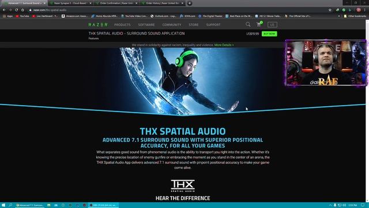Viewport: 369px width, 208px height.
Task: Click the OBS taskbar window button
Action: point(103,205)
